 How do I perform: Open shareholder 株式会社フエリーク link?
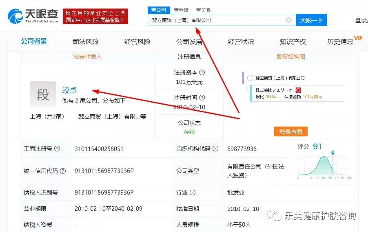(x=274, y=90)
